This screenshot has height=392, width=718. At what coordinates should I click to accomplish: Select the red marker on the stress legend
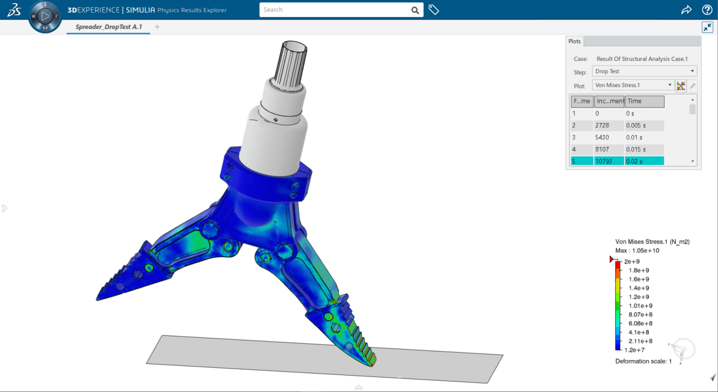611,259
